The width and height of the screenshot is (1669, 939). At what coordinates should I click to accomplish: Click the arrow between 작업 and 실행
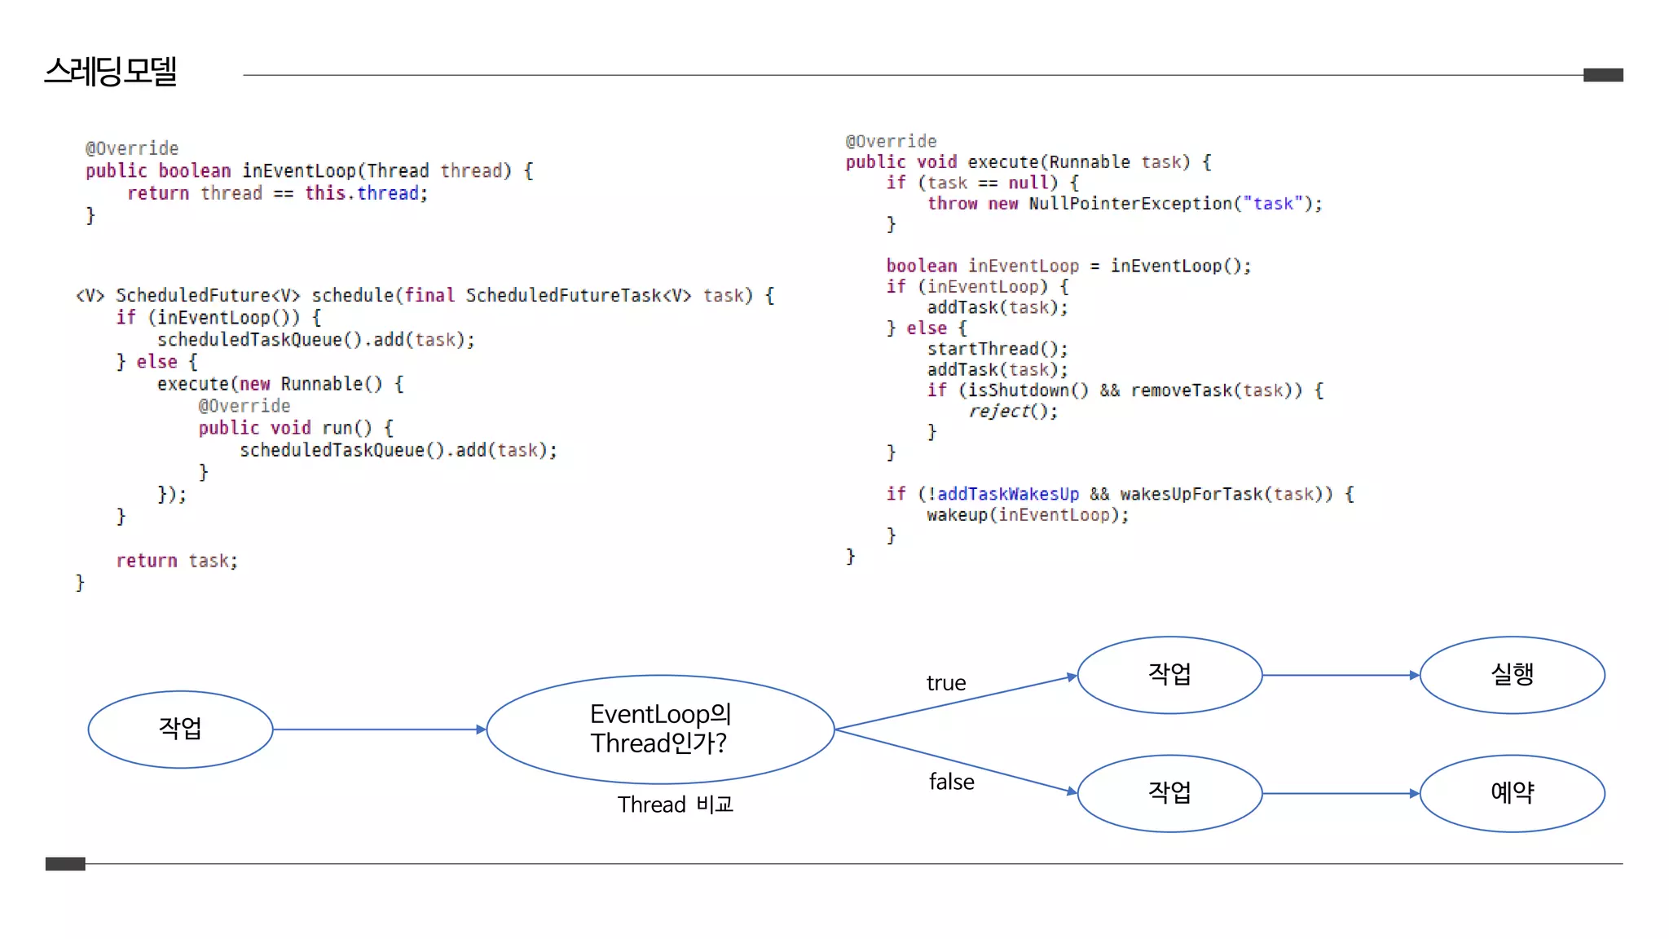coord(1341,675)
